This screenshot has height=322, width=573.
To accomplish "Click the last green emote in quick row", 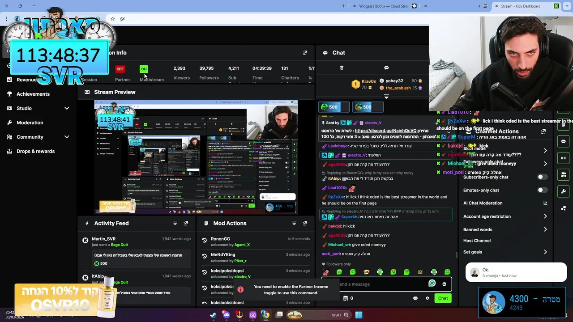I will tap(447, 272).
